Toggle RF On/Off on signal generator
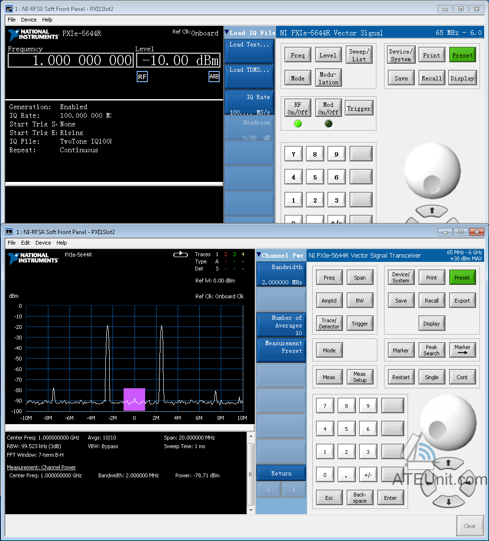This screenshot has height=541, width=489. [297, 108]
